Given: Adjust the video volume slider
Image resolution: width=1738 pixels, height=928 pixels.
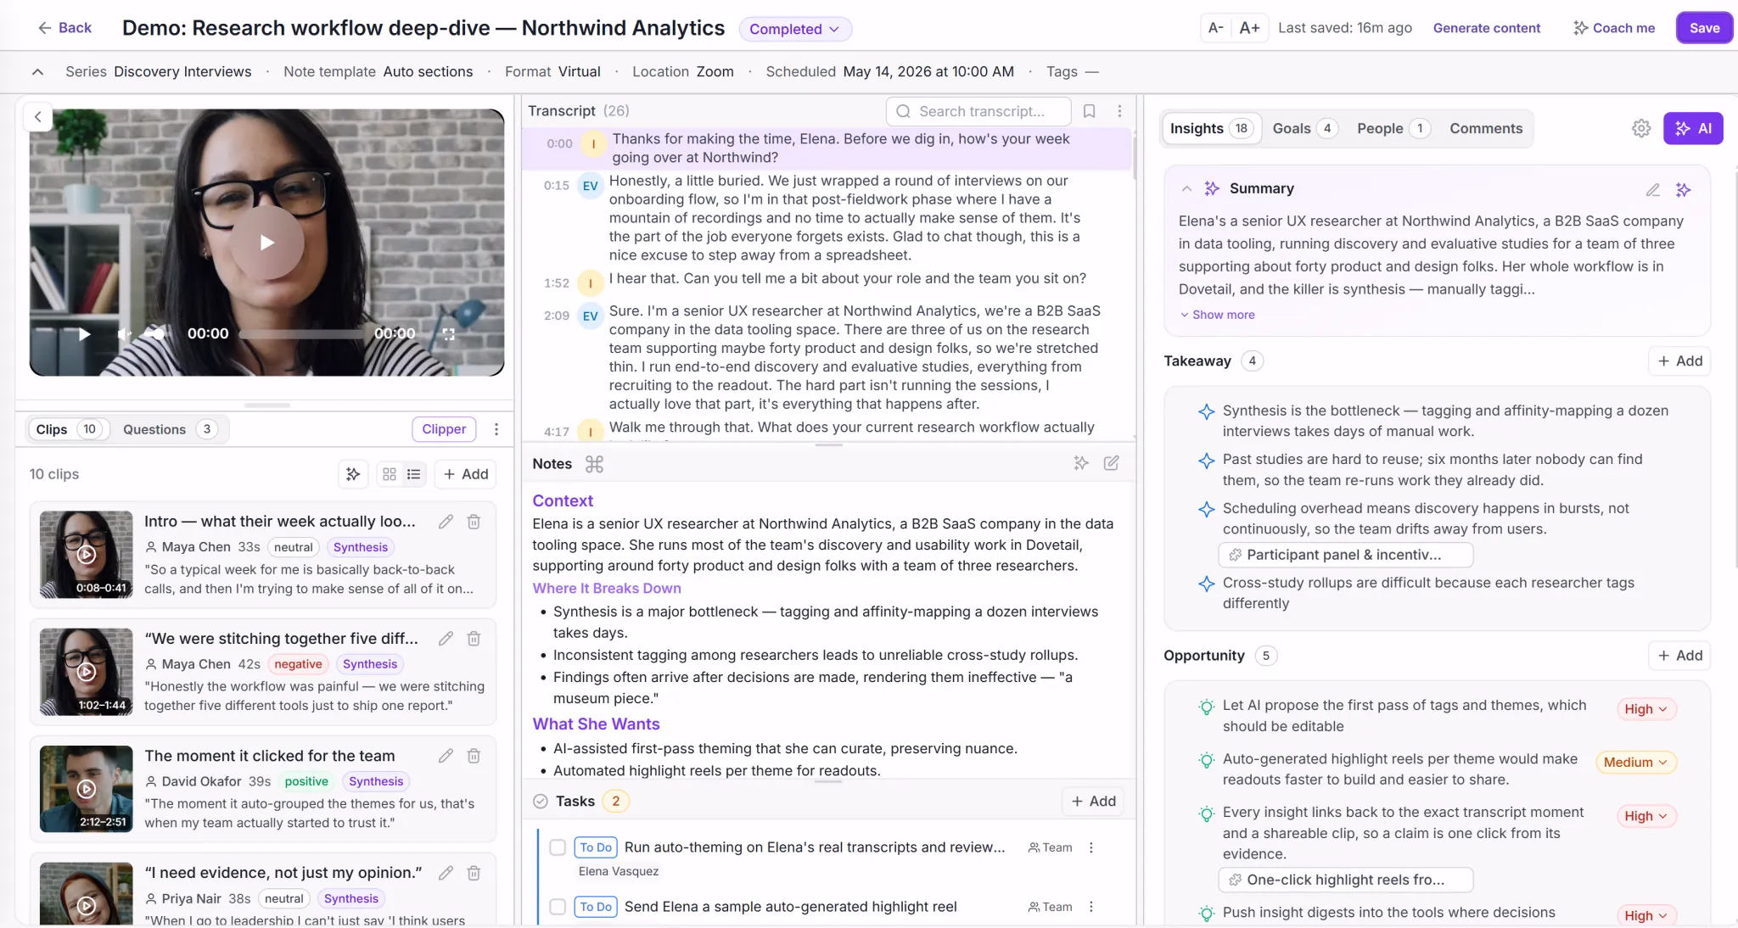Looking at the screenshot, I should 154,334.
